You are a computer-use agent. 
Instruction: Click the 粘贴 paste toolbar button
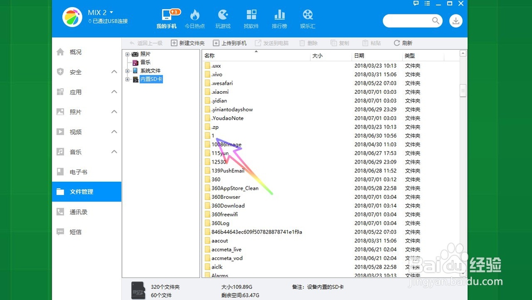(x=371, y=43)
